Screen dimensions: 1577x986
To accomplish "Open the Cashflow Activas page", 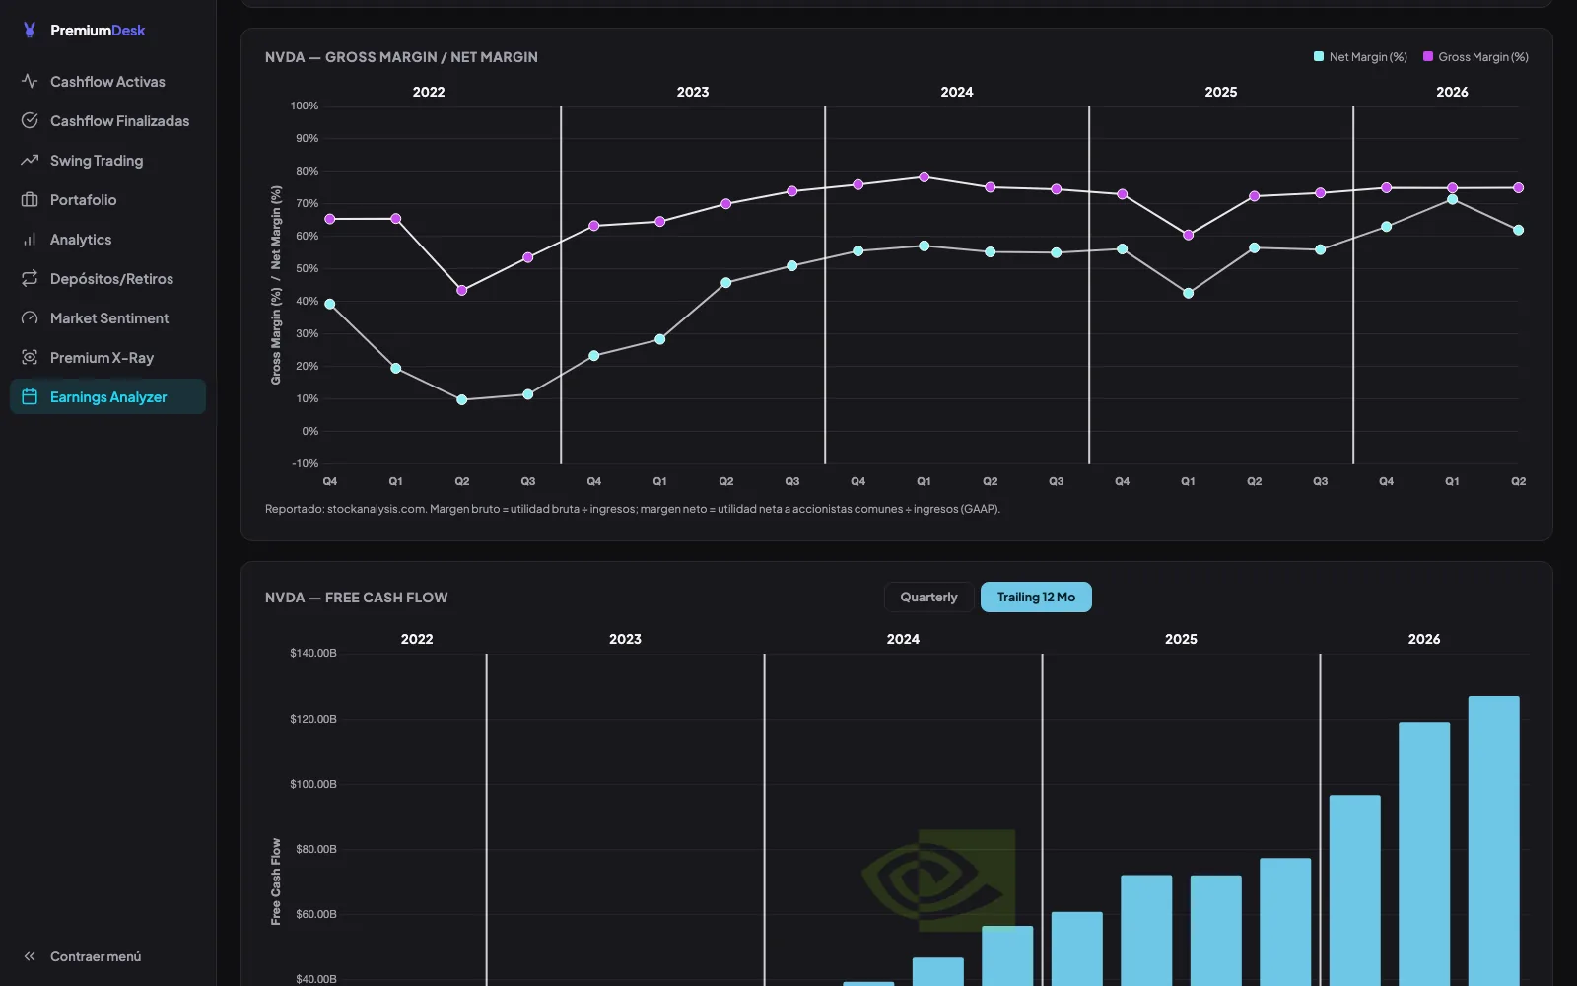I will coord(107,82).
